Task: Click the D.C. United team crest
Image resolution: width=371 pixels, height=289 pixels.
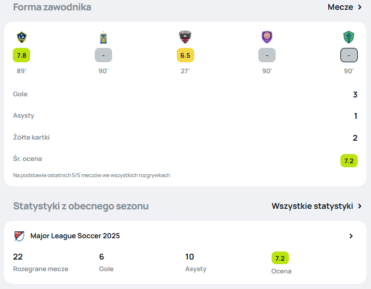Action: (x=185, y=37)
